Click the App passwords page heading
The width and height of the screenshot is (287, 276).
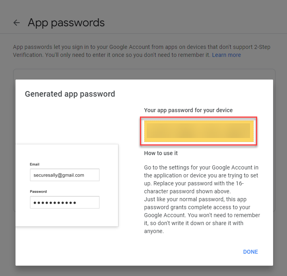(x=66, y=23)
